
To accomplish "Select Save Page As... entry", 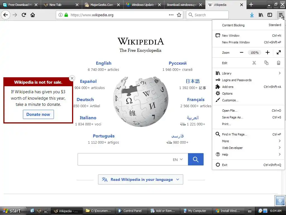I will click(x=248, y=117).
